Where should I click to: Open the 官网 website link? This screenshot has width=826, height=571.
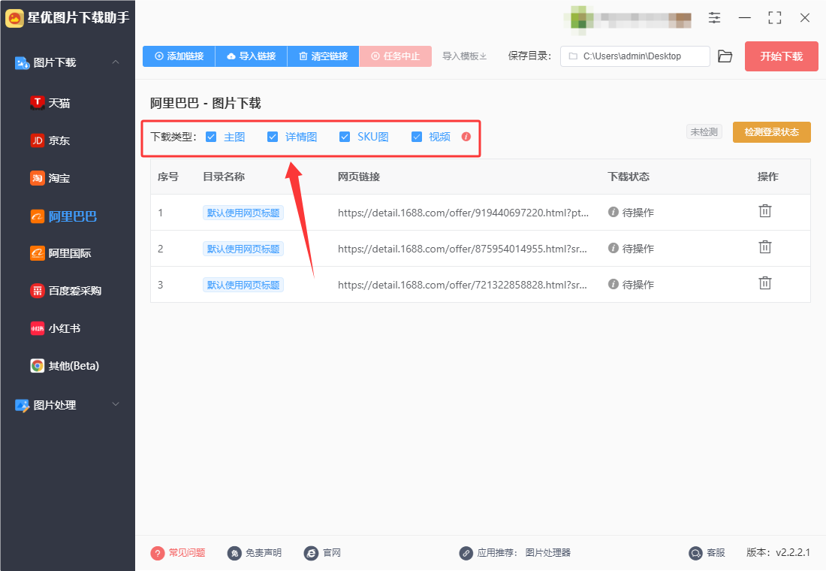pos(322,552)
